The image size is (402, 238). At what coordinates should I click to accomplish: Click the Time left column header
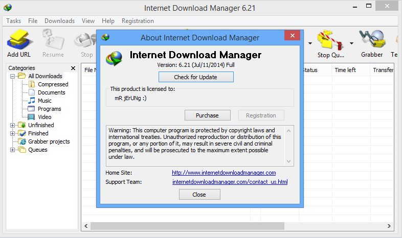point(351,70)
